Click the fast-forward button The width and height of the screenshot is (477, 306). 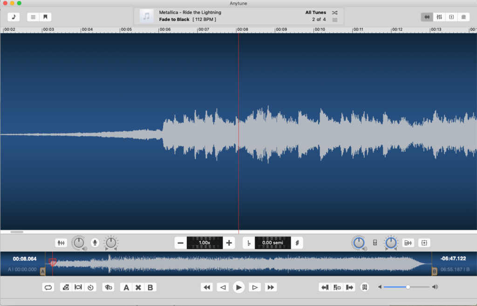271,287
